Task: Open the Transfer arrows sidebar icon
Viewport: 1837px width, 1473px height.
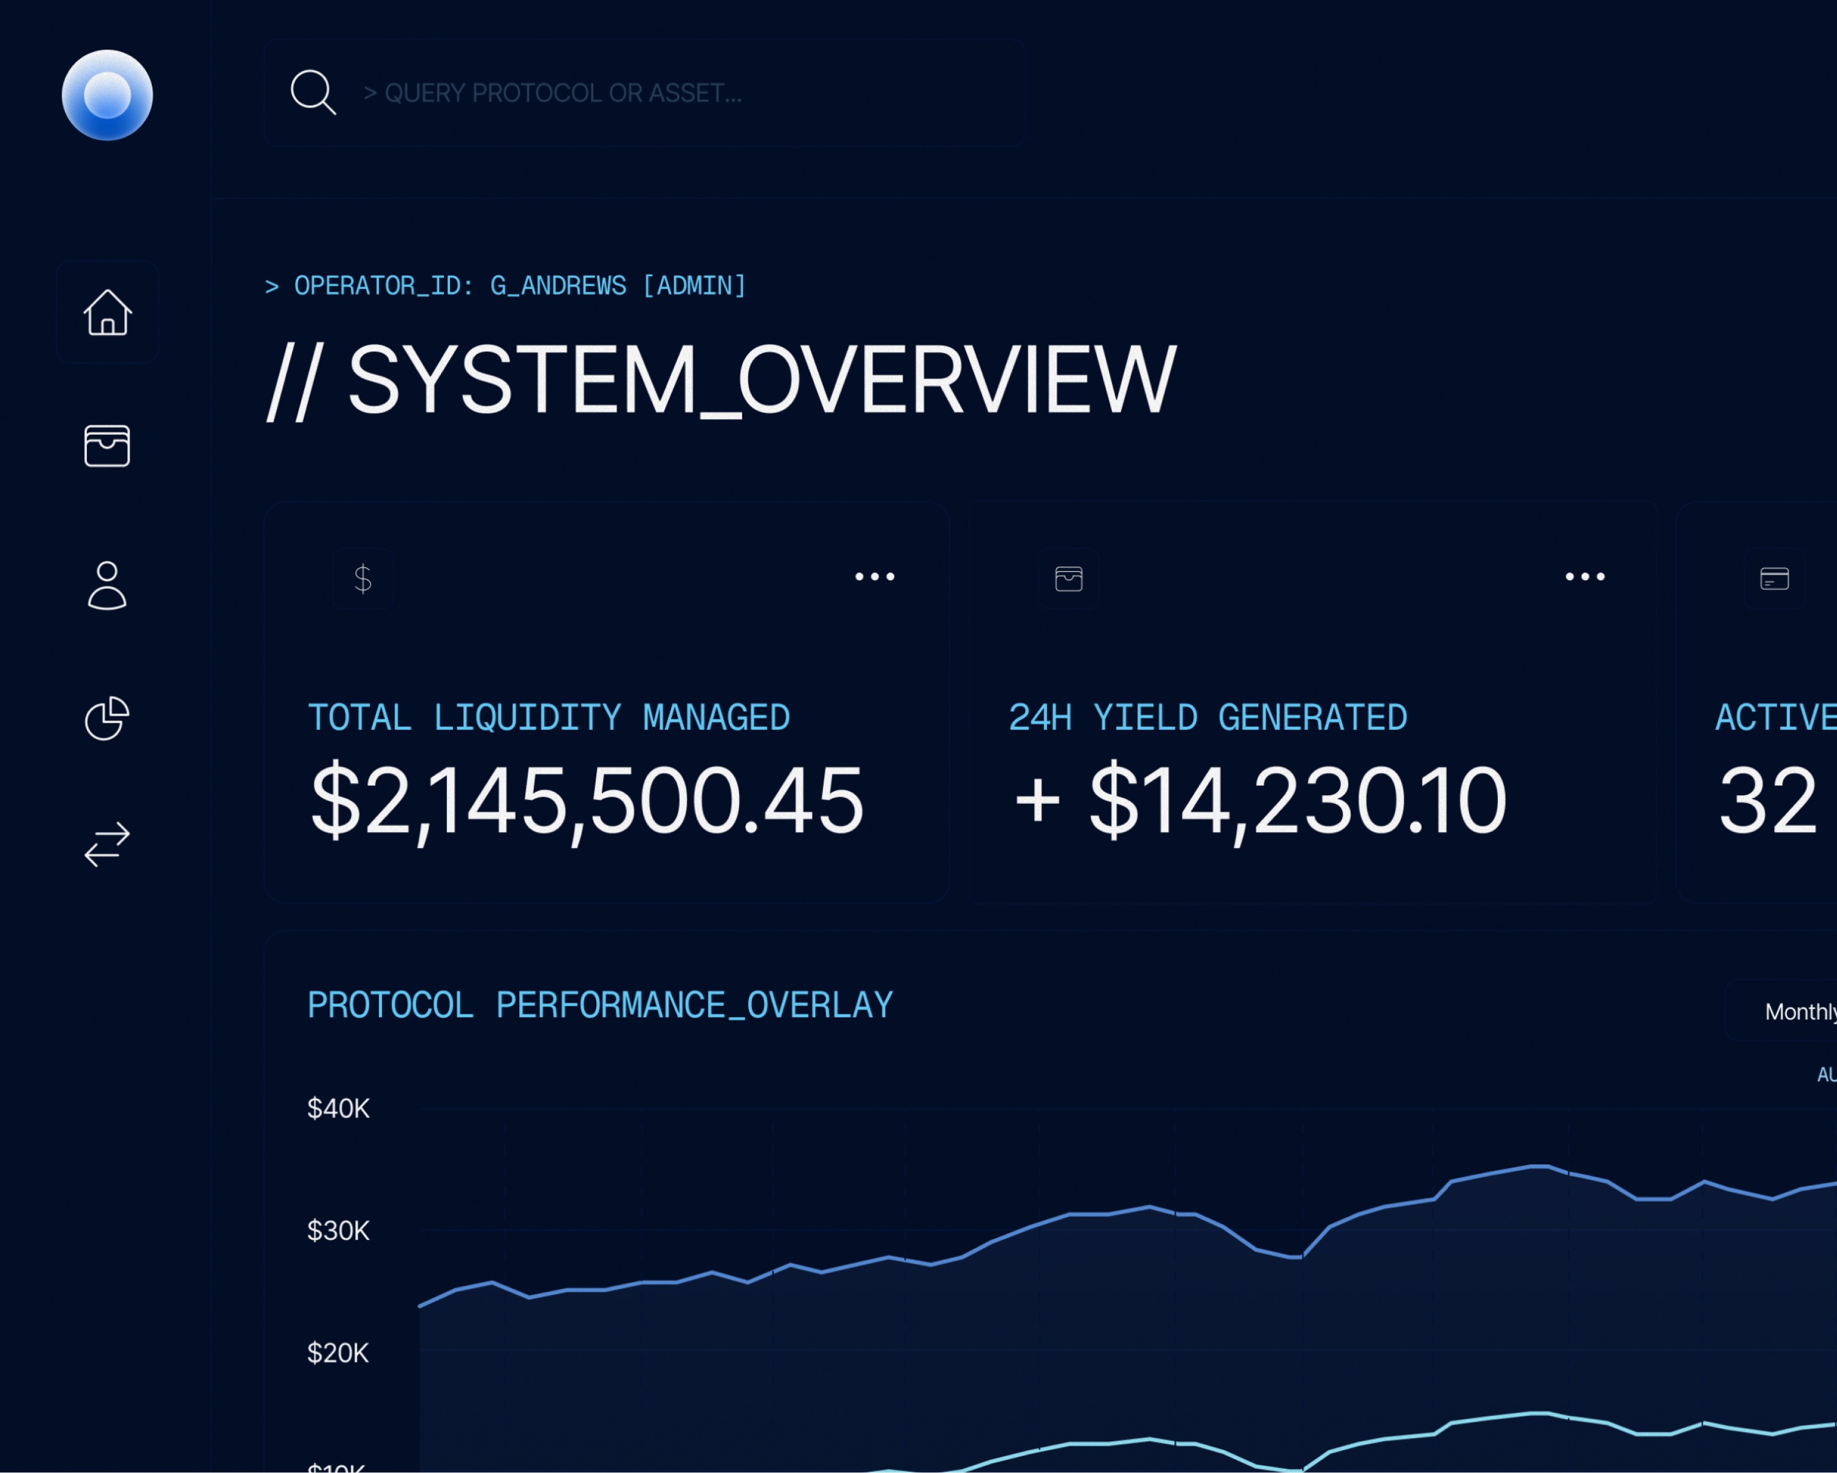Action: [107, 844]
